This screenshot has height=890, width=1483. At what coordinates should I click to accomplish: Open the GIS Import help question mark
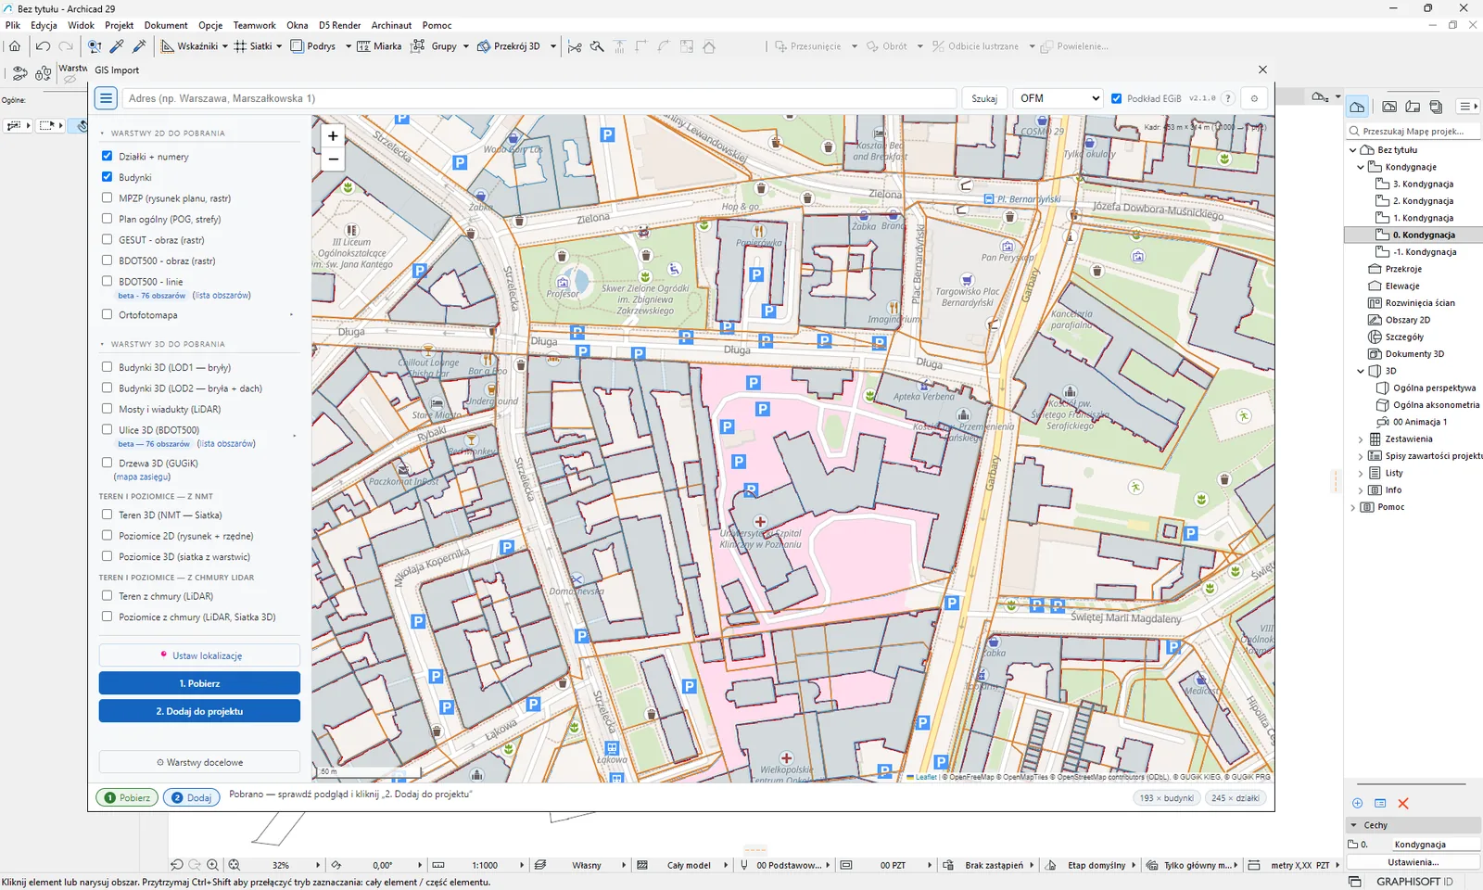point(1228,98)
